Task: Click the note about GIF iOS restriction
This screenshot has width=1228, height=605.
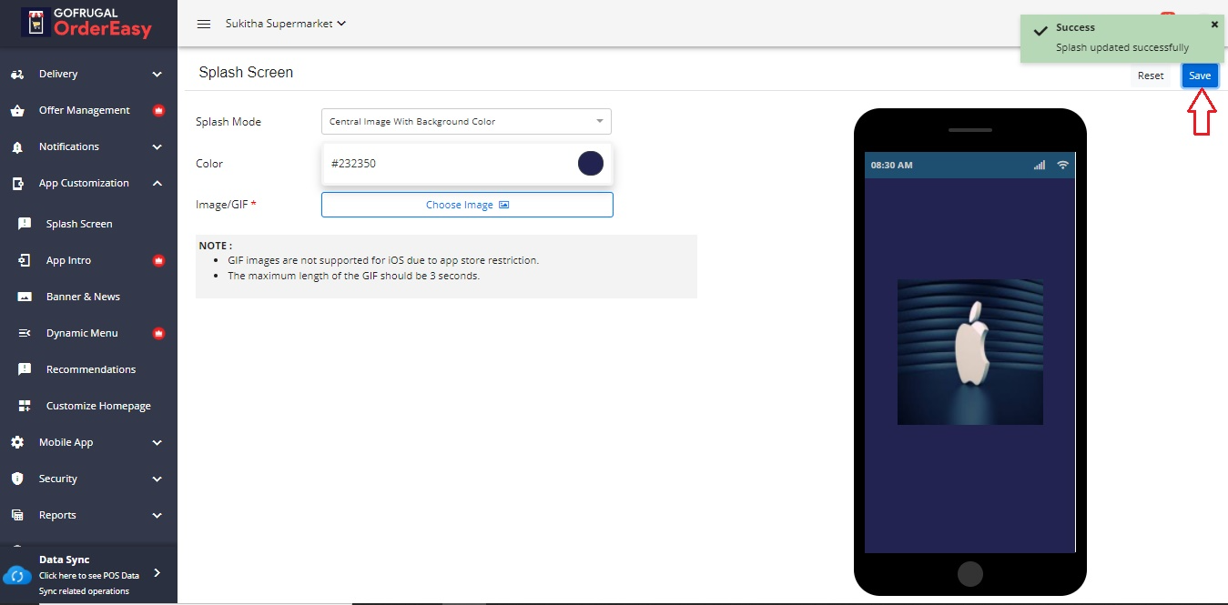Action: (x=383, y=260)
